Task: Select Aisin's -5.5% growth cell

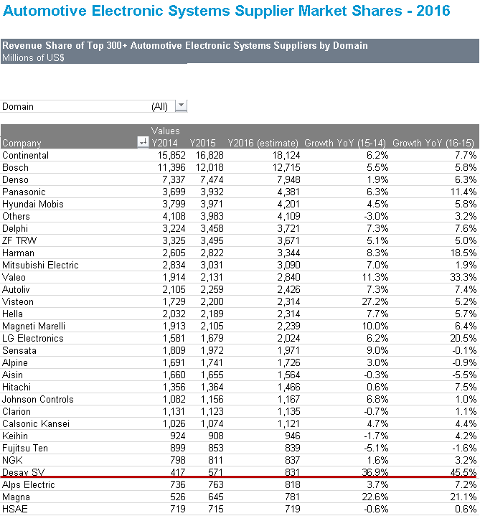Action: (x=464, y=375)
